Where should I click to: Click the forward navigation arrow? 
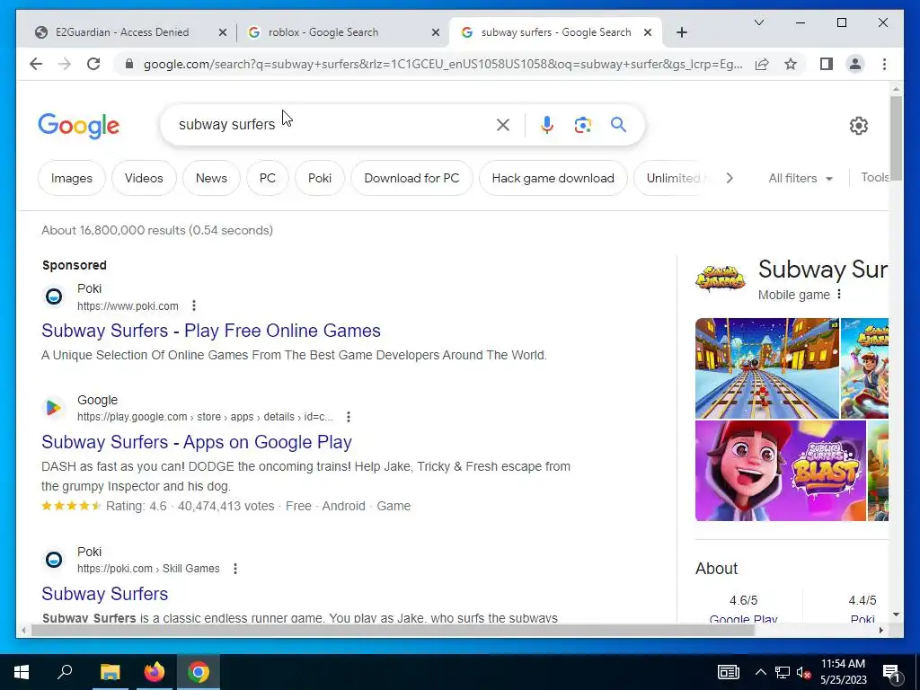(65, 64)
